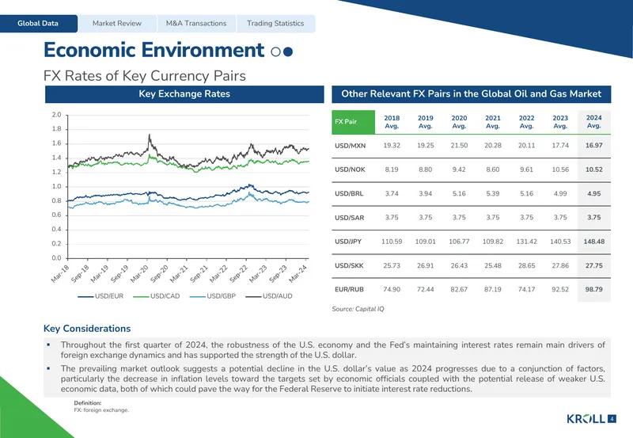The image size is (633, 438).
Task: Select the USD/NOK row label
Action: (x=350, y=169)
